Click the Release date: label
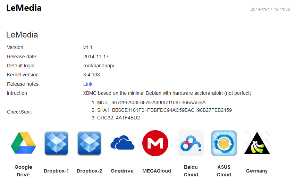 click(22, 57)
